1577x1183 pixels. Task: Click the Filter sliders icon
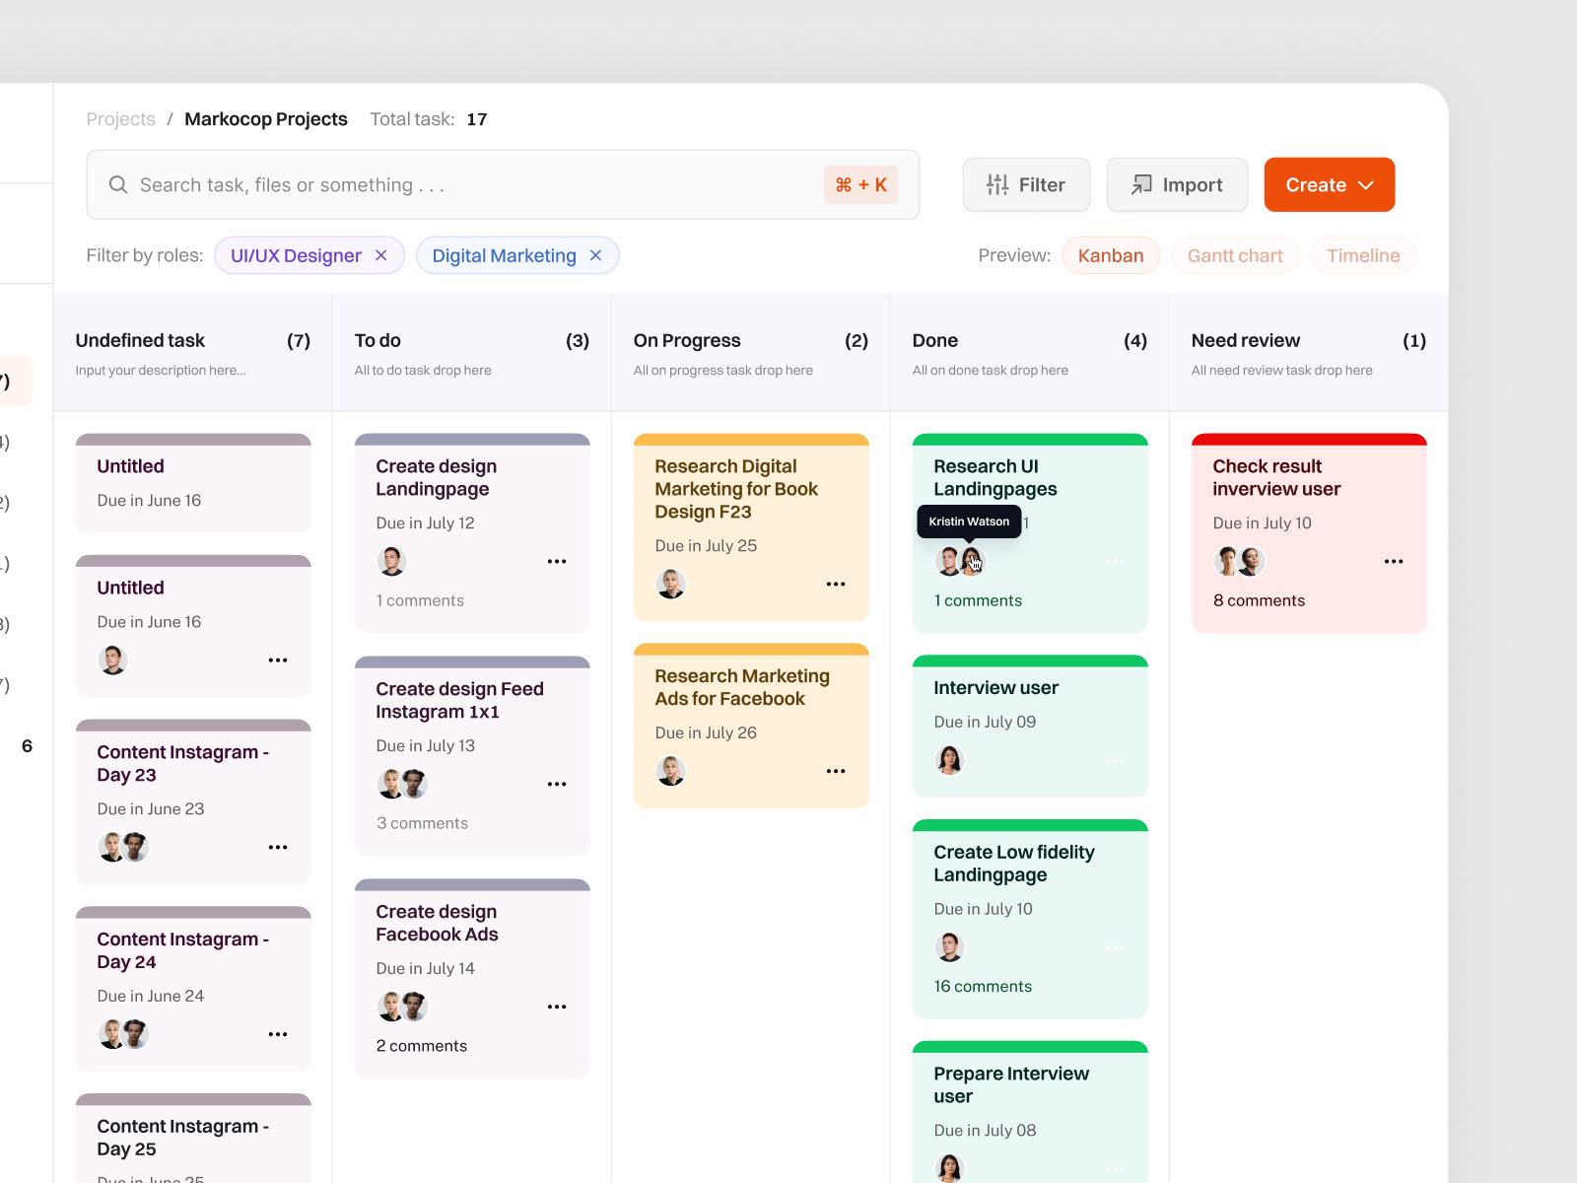click(998, 184)
